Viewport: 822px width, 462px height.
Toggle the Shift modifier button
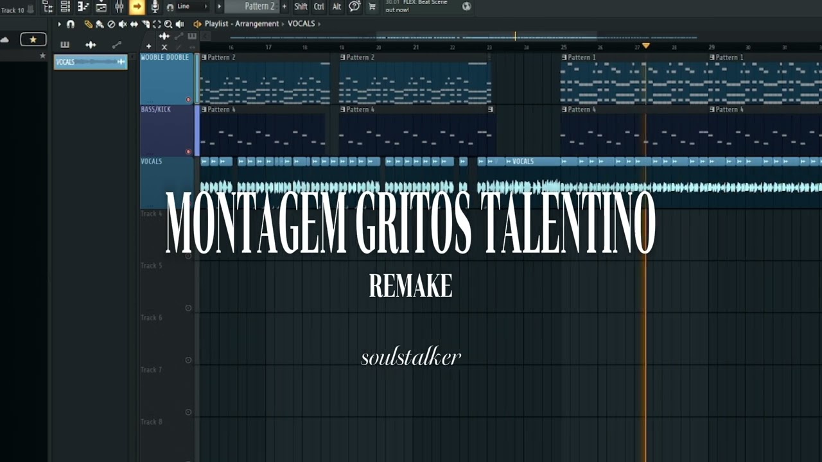pyautogui.click(x=301, y=6)
